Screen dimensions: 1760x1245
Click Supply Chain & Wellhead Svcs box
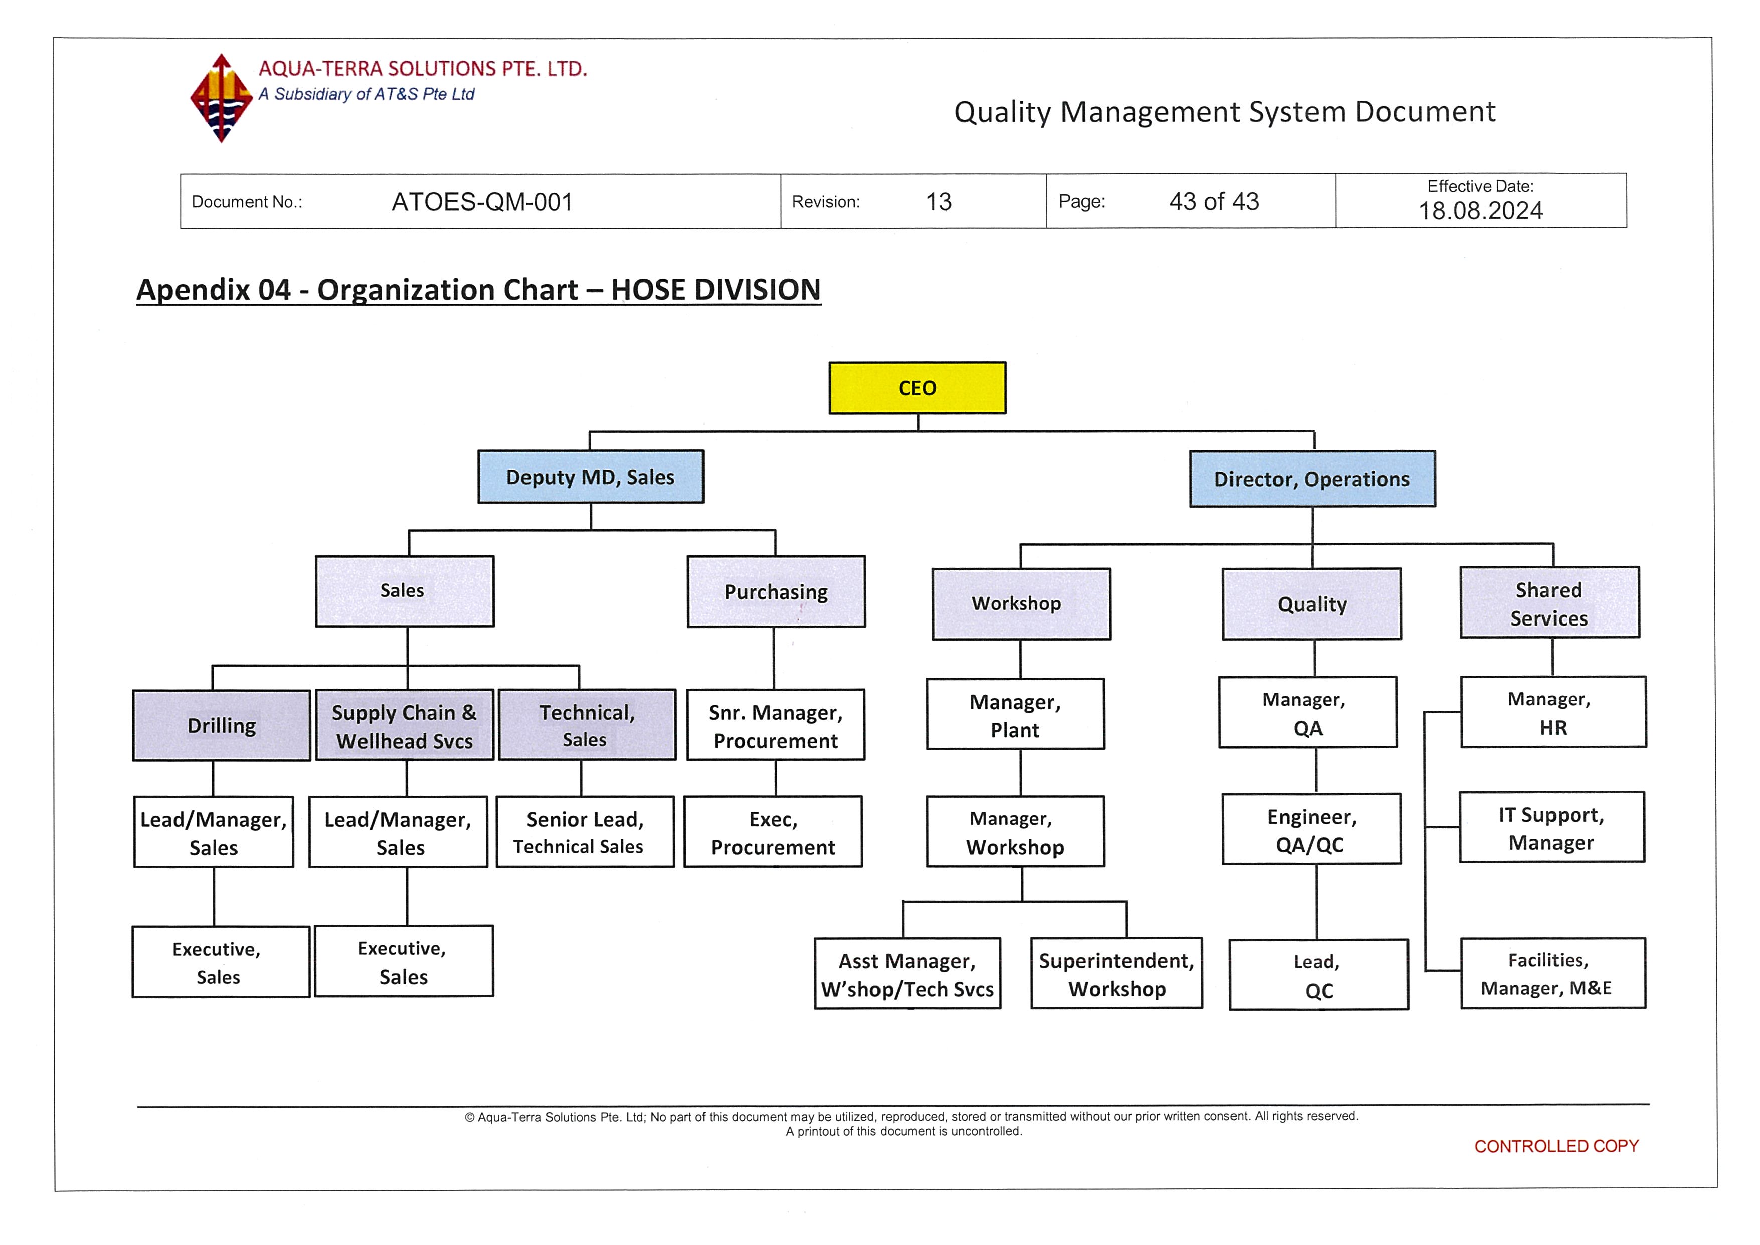pyautogui.click(x=405, y=725)
